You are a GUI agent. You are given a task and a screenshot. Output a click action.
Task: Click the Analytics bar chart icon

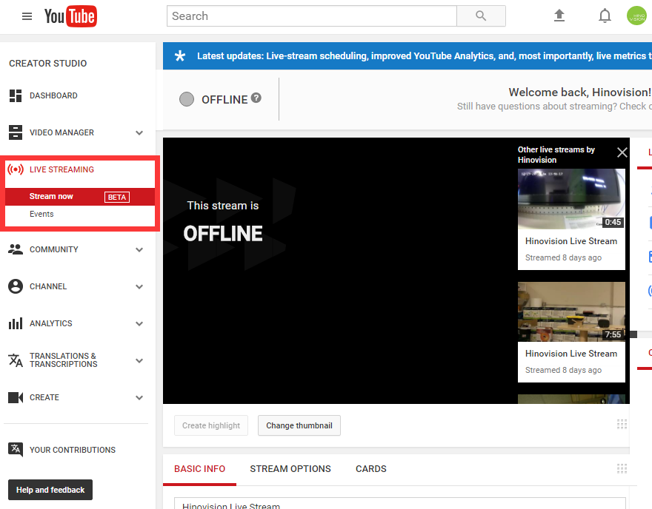pos(16,323)
